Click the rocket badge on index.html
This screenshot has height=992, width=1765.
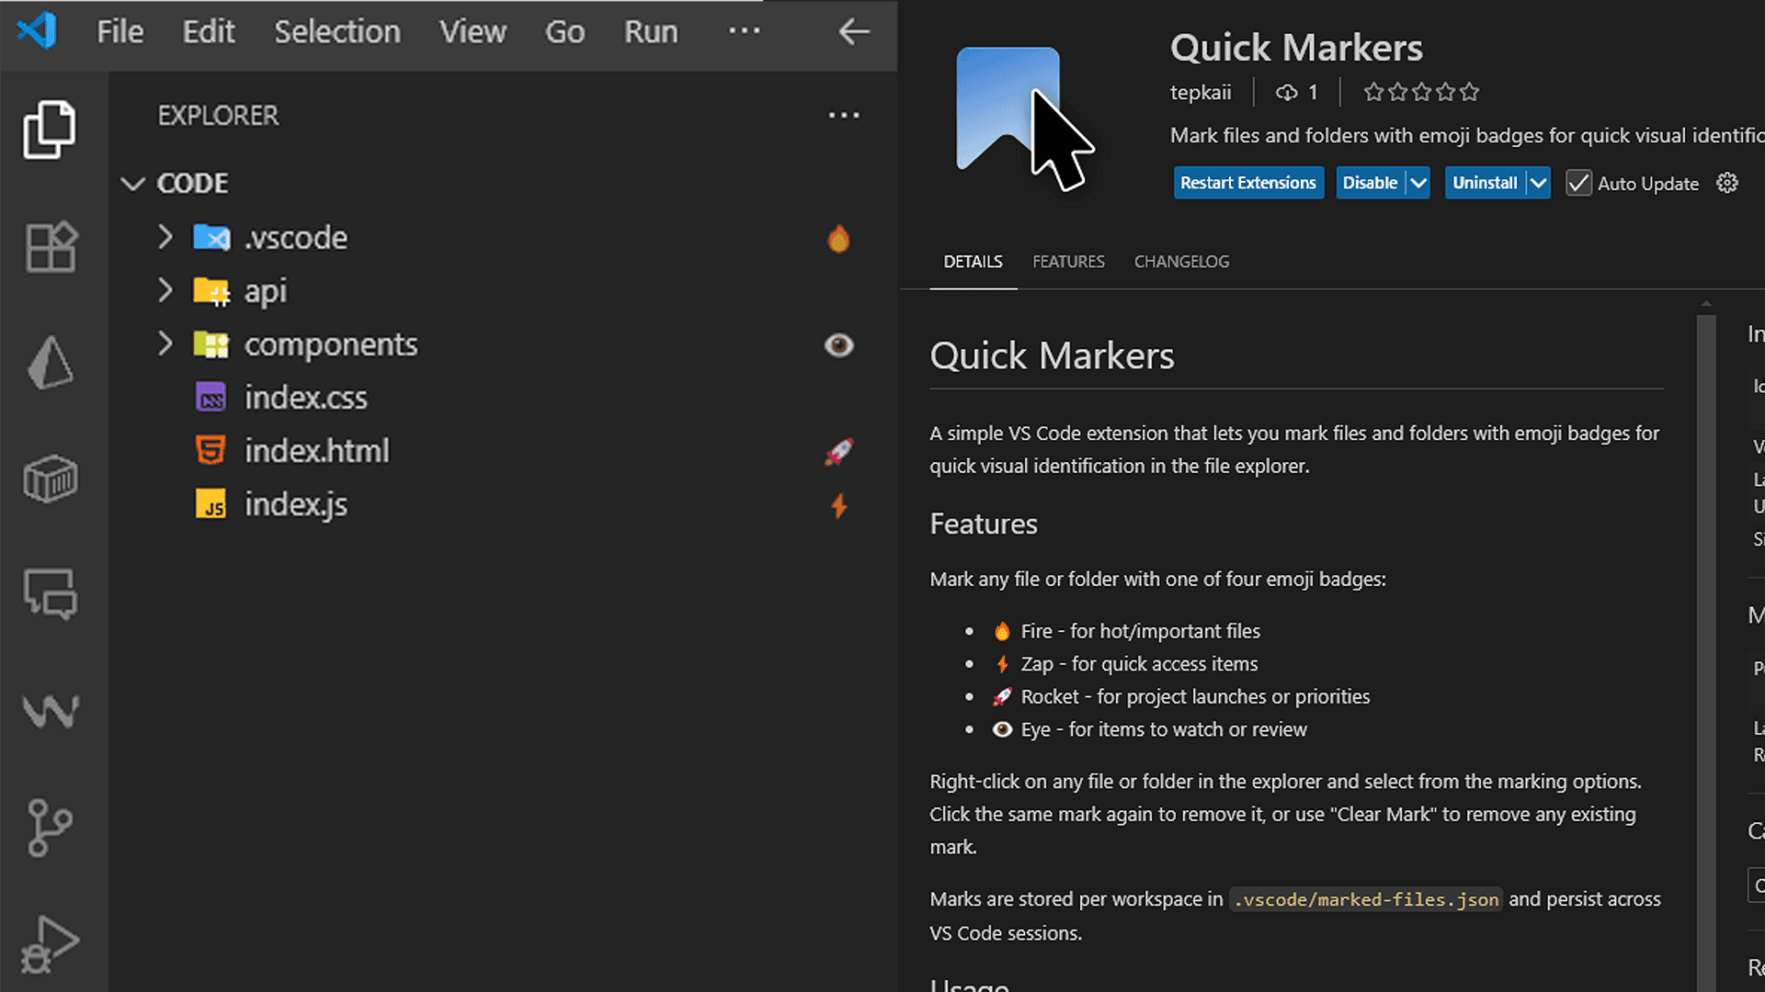coord(838,452)
